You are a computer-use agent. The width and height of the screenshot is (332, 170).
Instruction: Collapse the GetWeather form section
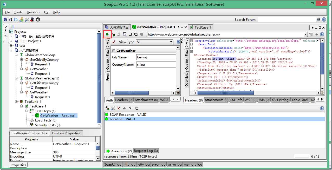[114, 51]
